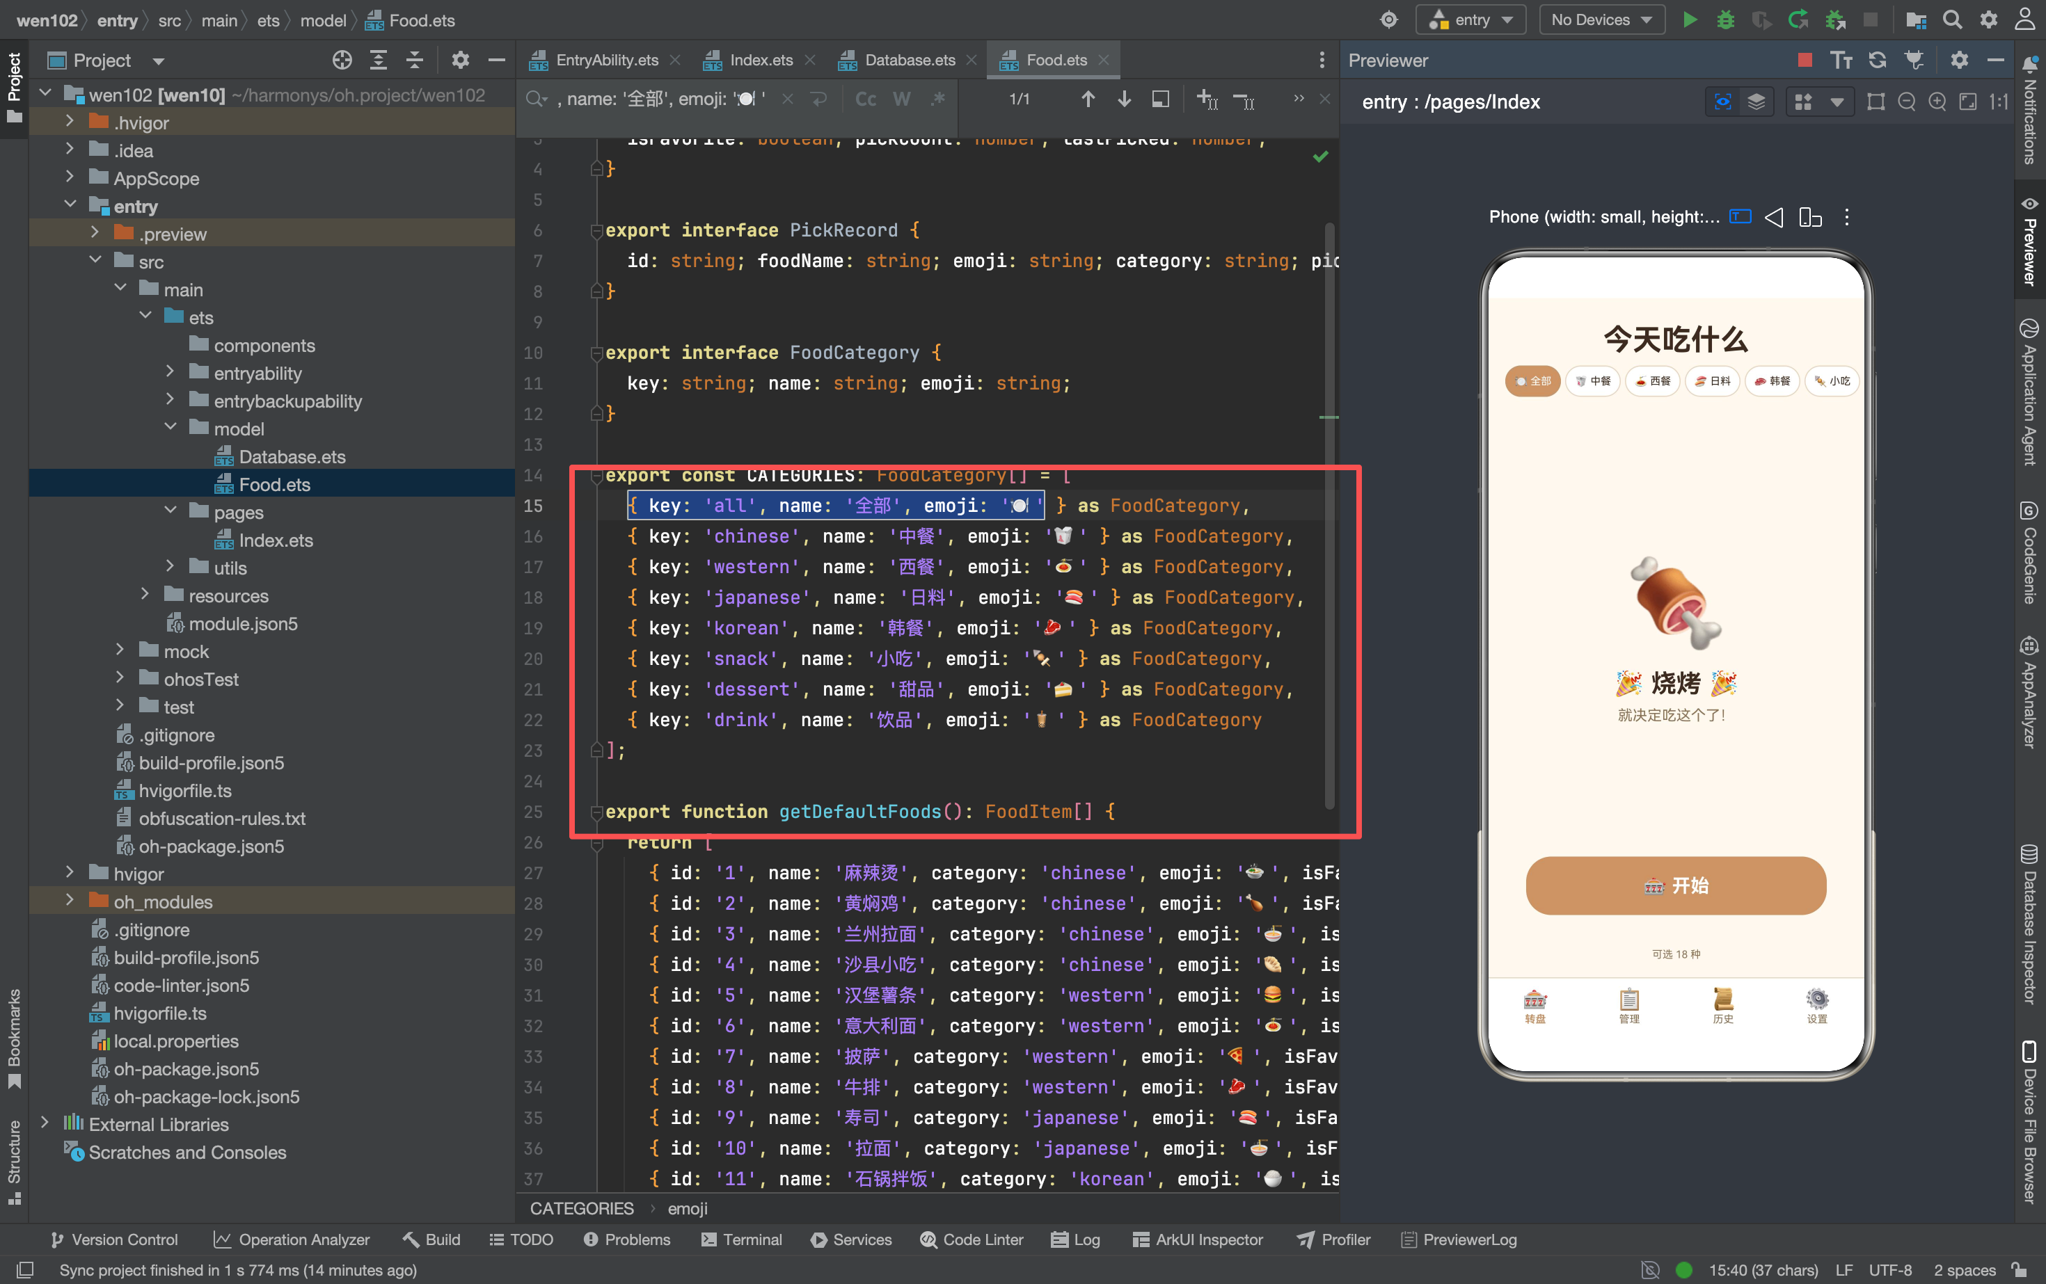Image resolution: width=2046 pixels, height=1284 pixels.
Task: Open Inspector mode in Previewer toolbar
Action: click(1722, 102)
